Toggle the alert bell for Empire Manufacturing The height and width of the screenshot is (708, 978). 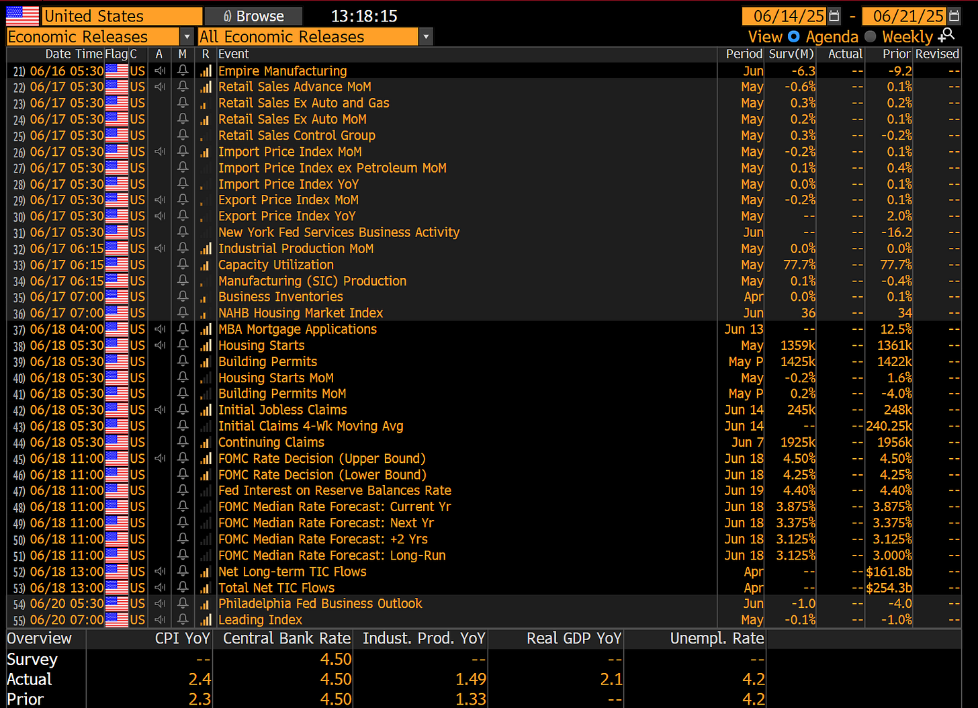pos(182,71)
